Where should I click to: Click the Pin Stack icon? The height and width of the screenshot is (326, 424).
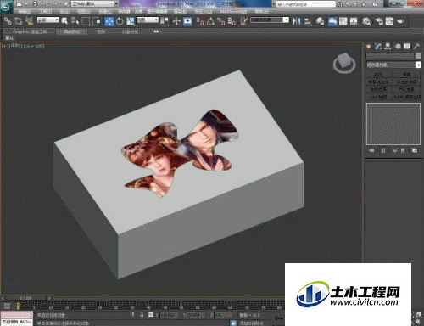[371, 150]
